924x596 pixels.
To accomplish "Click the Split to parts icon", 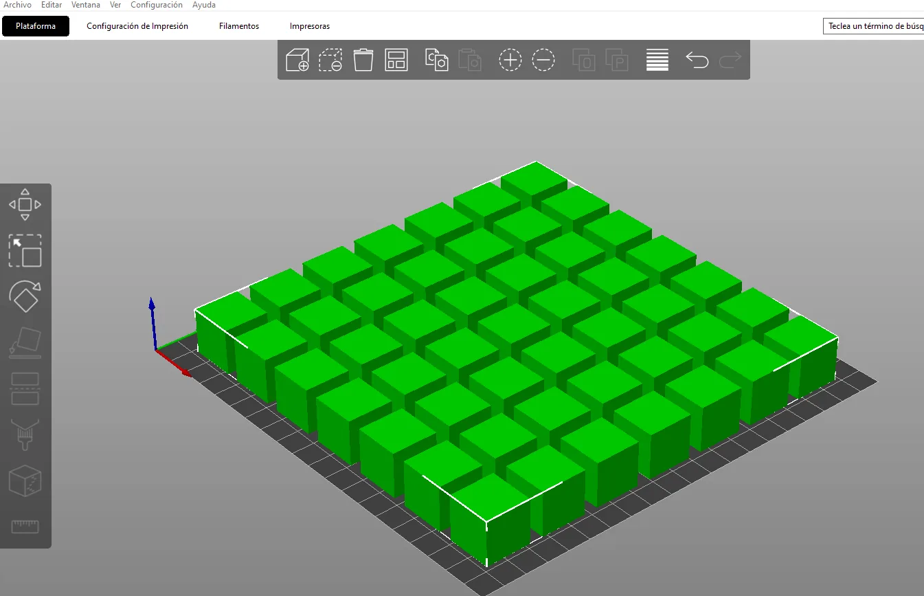I will [x=617, y=60].
